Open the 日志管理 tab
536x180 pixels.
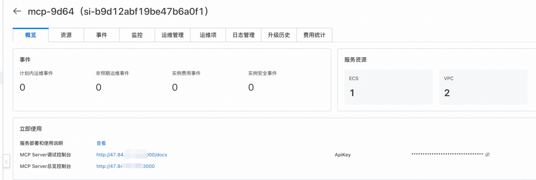[x=243, y=35]
